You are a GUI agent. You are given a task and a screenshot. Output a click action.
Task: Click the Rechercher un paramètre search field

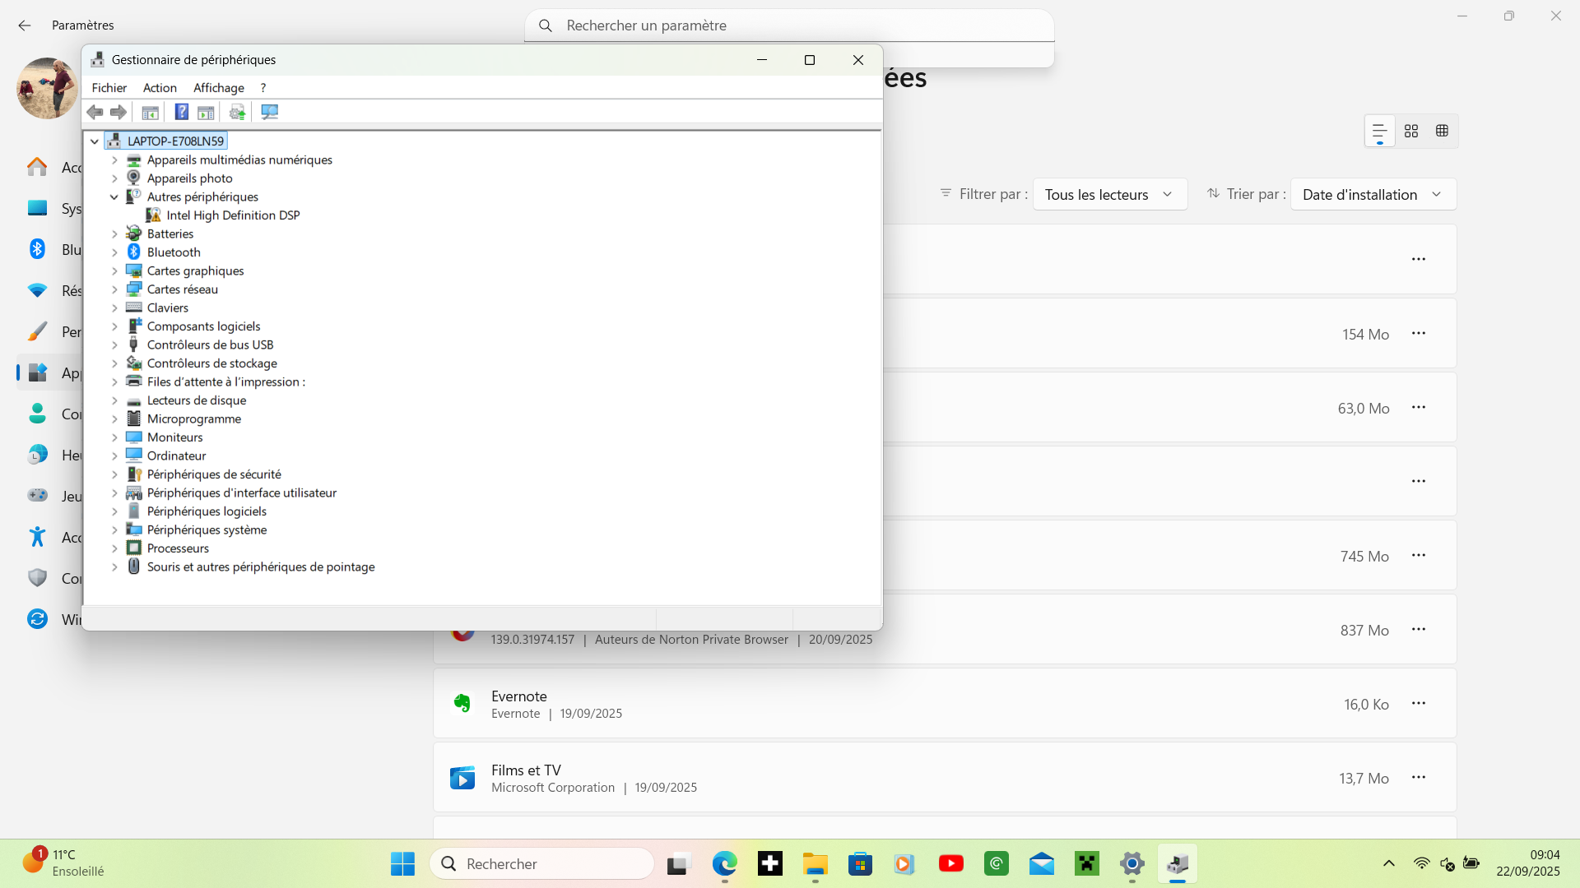click(789, 25)
